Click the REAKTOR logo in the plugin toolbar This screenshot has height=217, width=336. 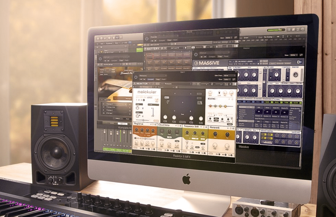click(x=141, y=83)
